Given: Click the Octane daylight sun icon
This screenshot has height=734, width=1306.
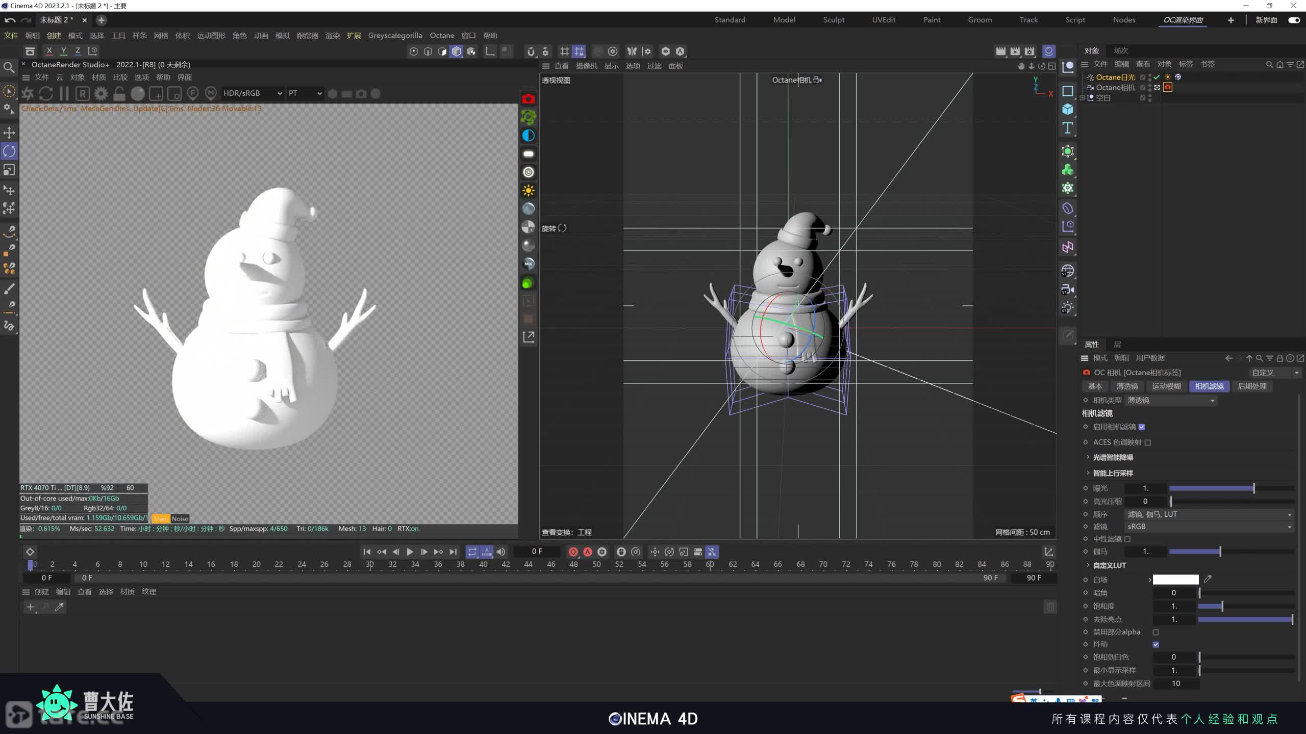Looking at the screenshot, I should coord(529,191).
